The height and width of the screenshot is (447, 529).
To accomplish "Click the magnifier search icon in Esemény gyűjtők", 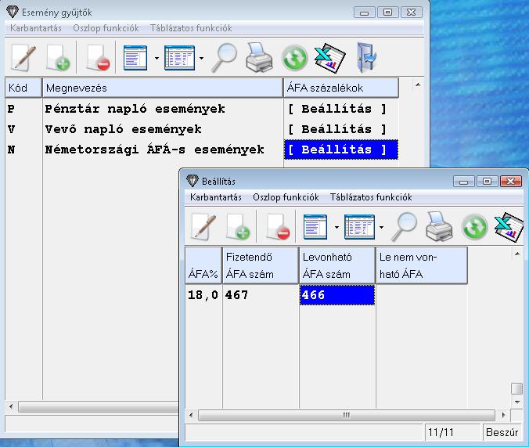I will point(225,57).
